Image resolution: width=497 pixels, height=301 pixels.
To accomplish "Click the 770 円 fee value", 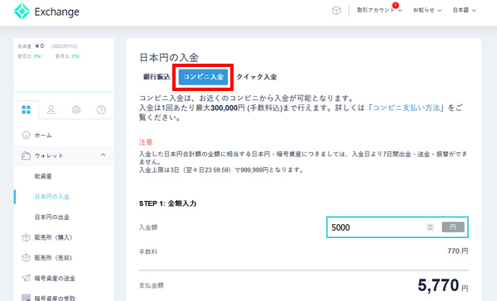I will pyautogui.click(x=458, y=251).
